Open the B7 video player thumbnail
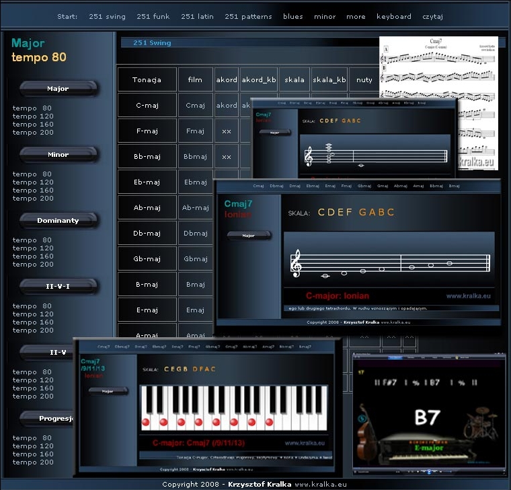The height and width of the screenshot is (490, 511). click(x=429, y=415)
